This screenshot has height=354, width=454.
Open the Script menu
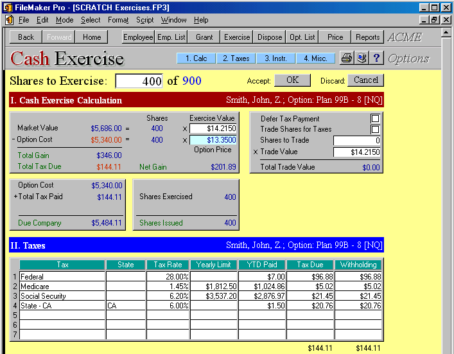tap(144, 20)
